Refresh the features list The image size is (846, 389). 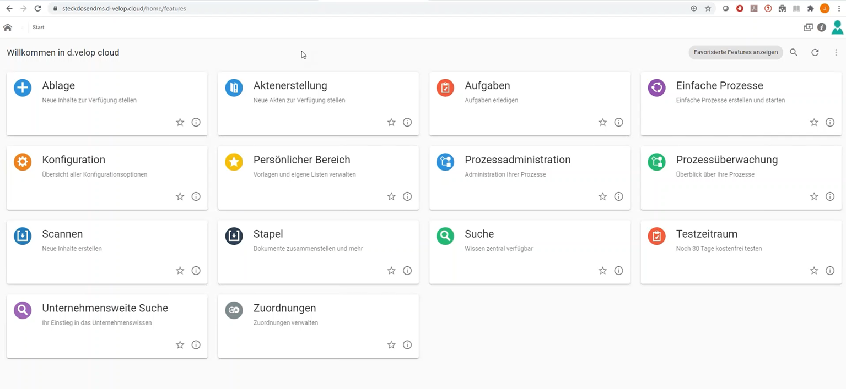coord(815,52)
